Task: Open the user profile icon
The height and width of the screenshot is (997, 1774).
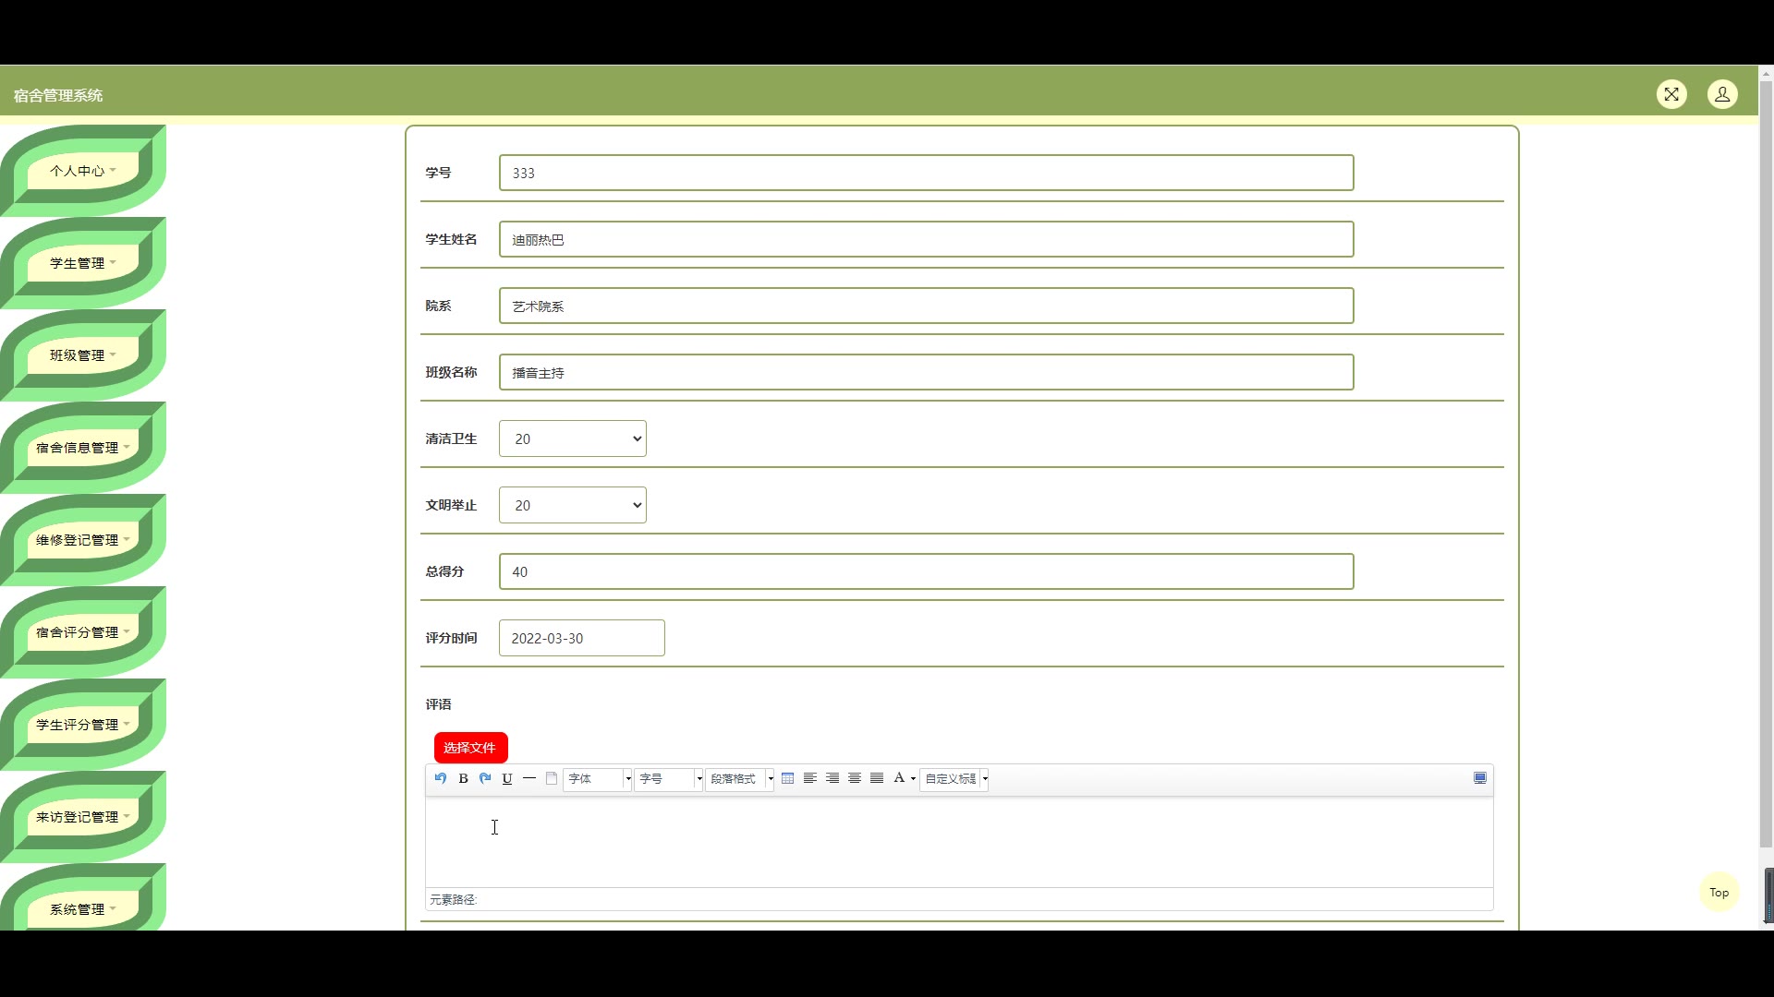Action: pos(1722,94)
